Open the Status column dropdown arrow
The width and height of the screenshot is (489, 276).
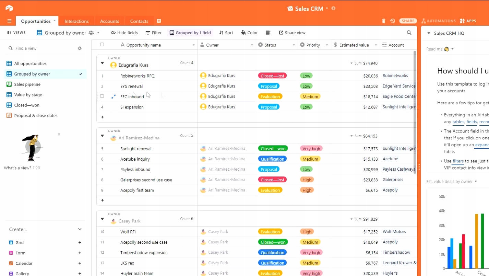[x=294, y=45]
